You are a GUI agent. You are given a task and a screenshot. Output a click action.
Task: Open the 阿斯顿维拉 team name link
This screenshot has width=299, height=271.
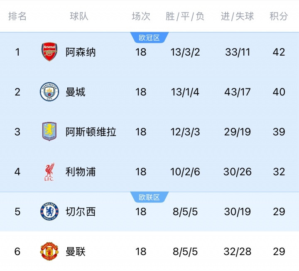[91, 132]
